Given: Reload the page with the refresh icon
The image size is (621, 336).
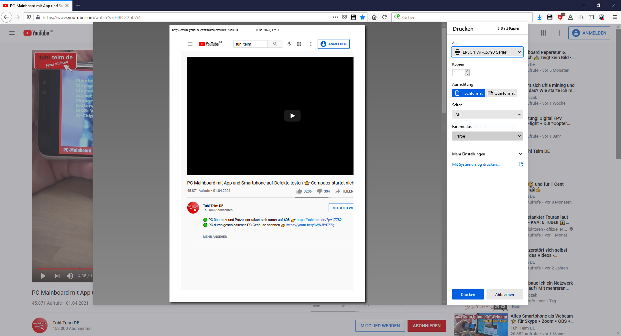Looking at the screenshot, I should coord(385,17).
